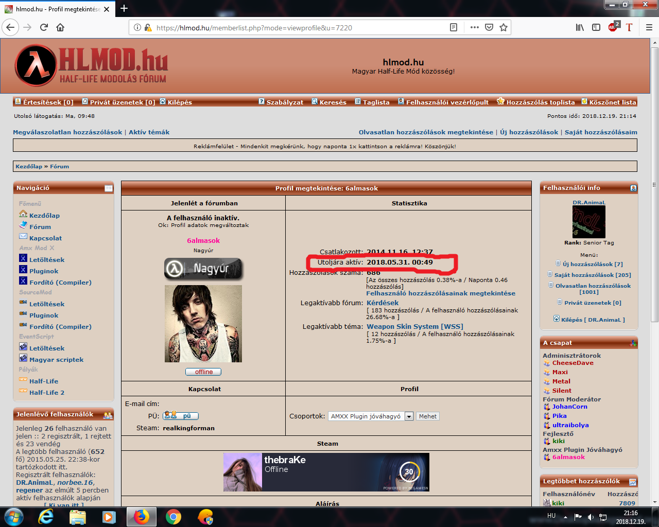659x527 pixels.
Task: Open the Keresés search page
Action: 329,102
